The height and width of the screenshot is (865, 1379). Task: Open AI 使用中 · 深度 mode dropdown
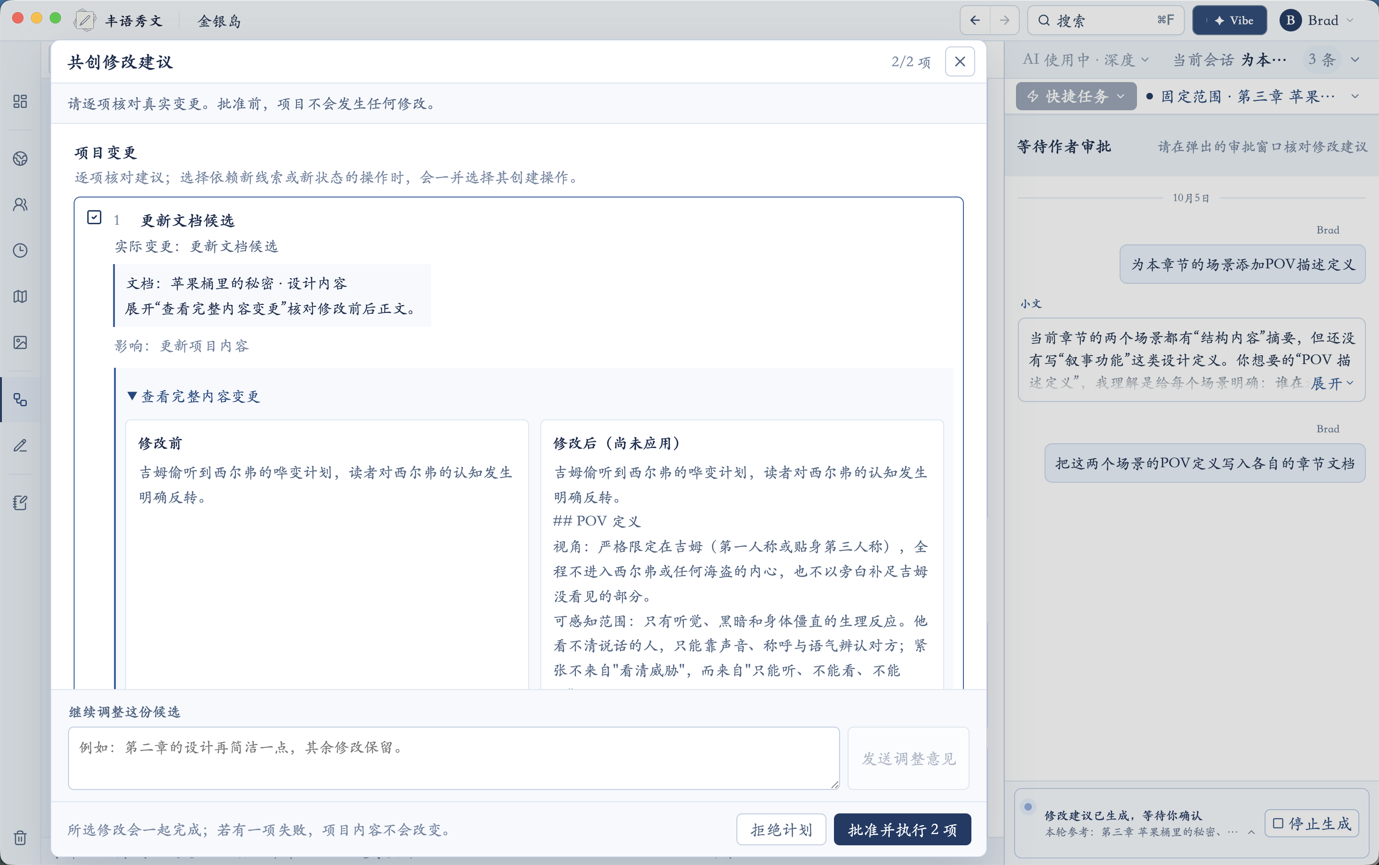1085,60
